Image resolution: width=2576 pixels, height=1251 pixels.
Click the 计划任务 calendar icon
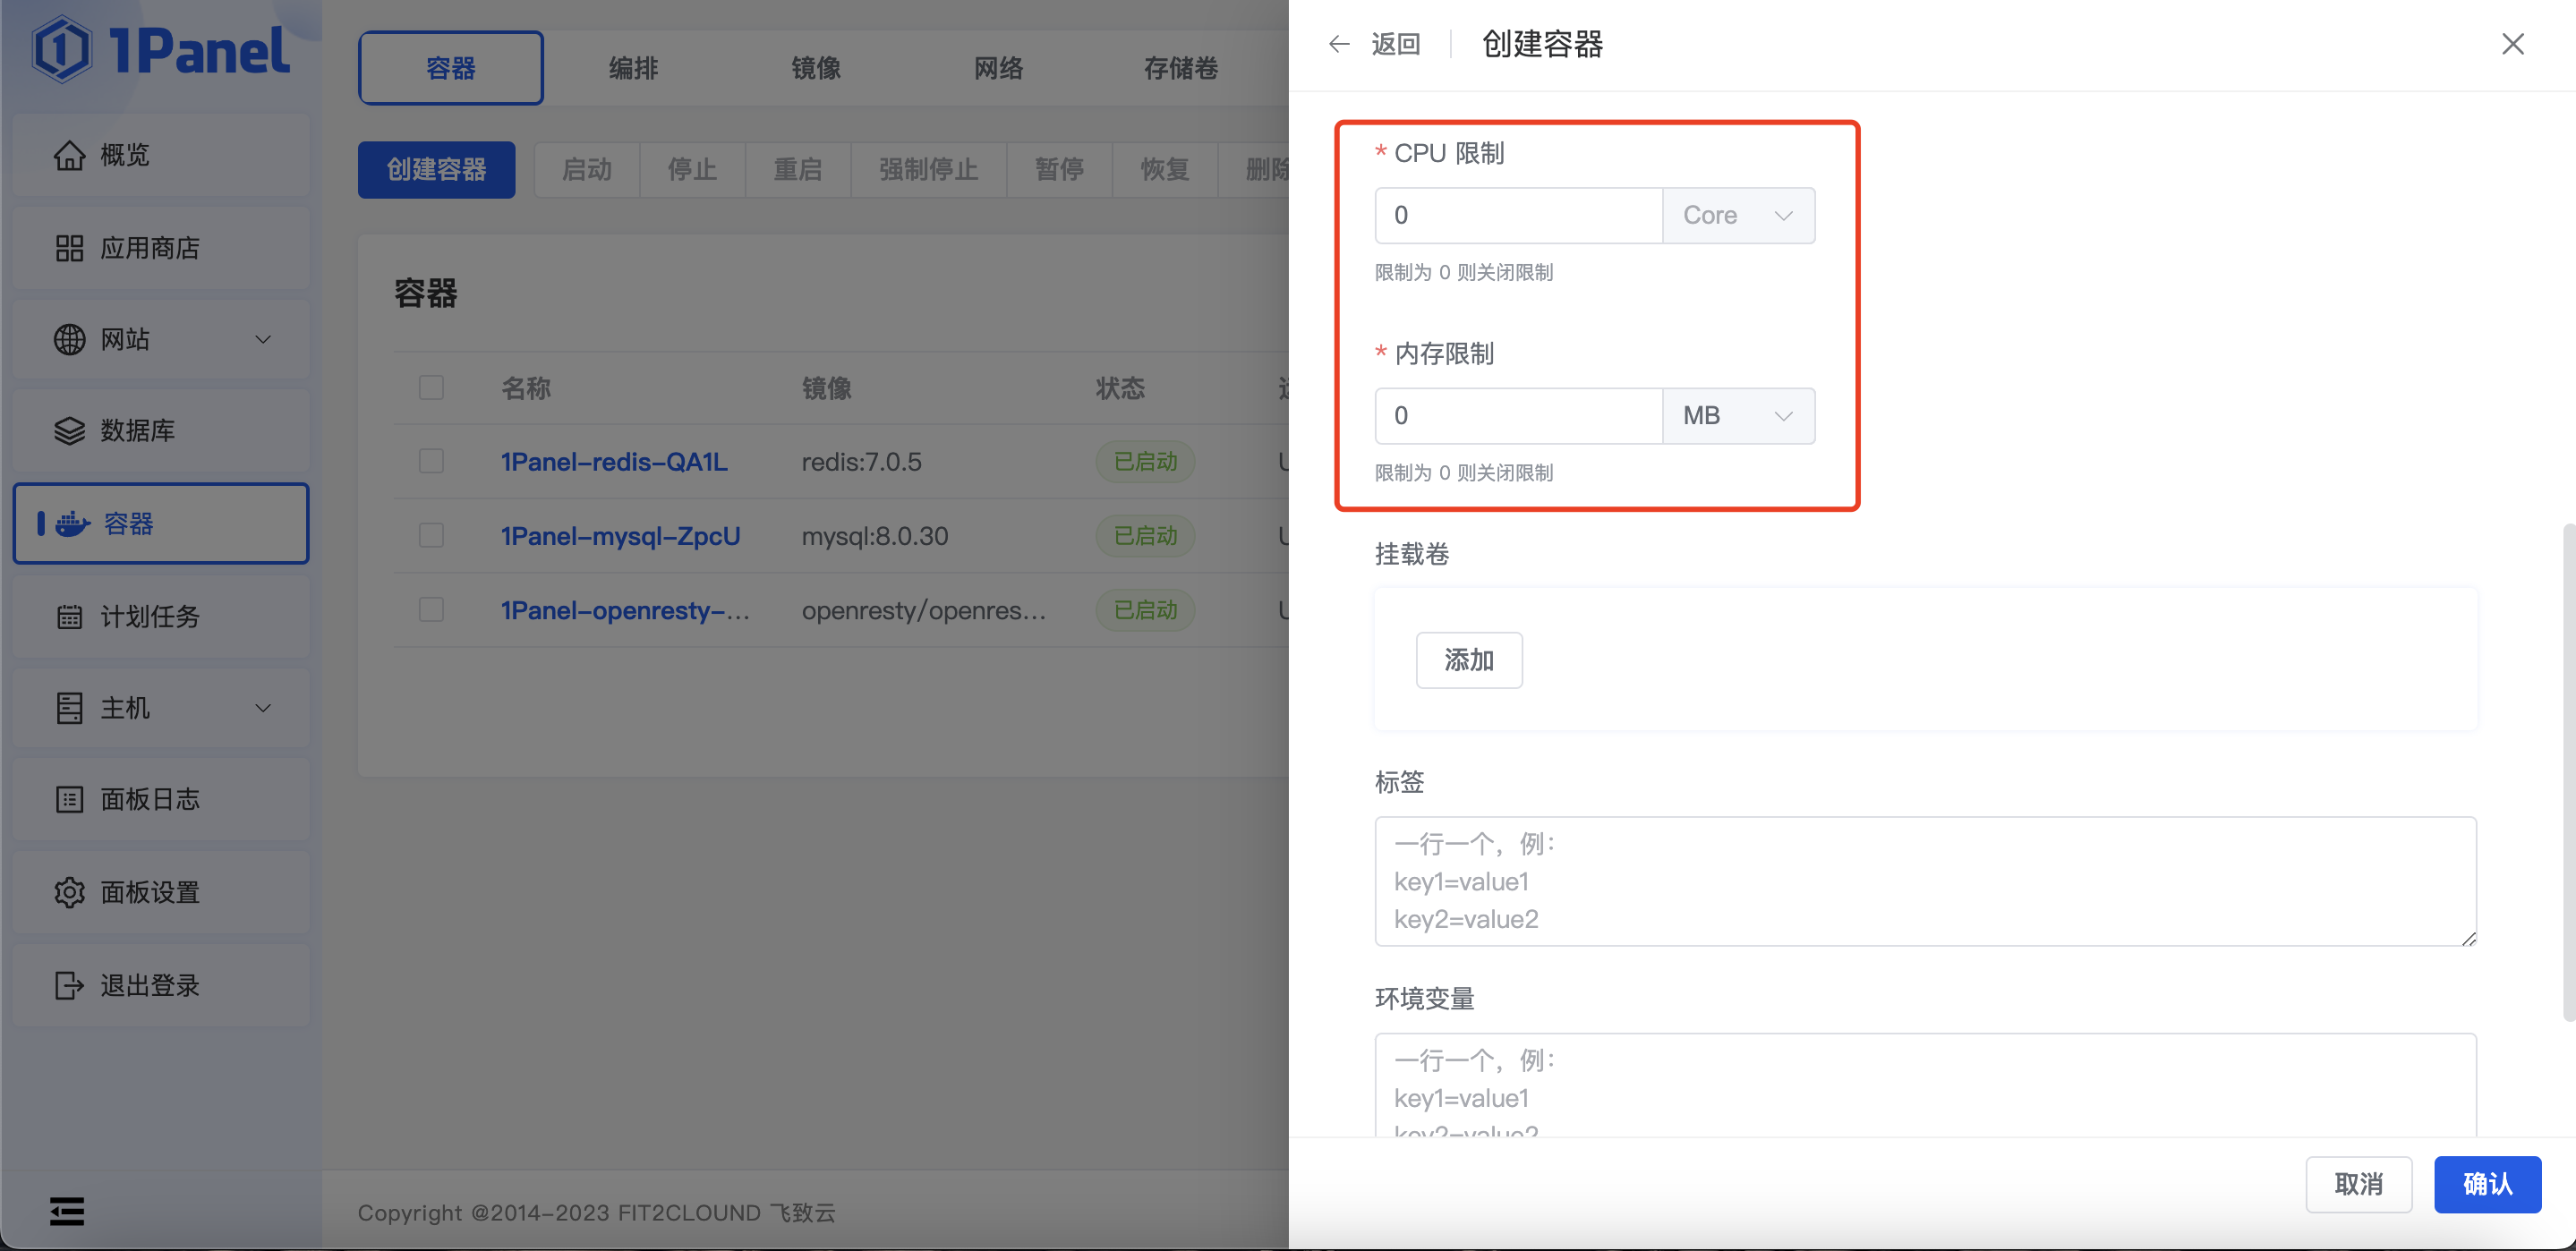pyautogui.click(x=69, y=616)
